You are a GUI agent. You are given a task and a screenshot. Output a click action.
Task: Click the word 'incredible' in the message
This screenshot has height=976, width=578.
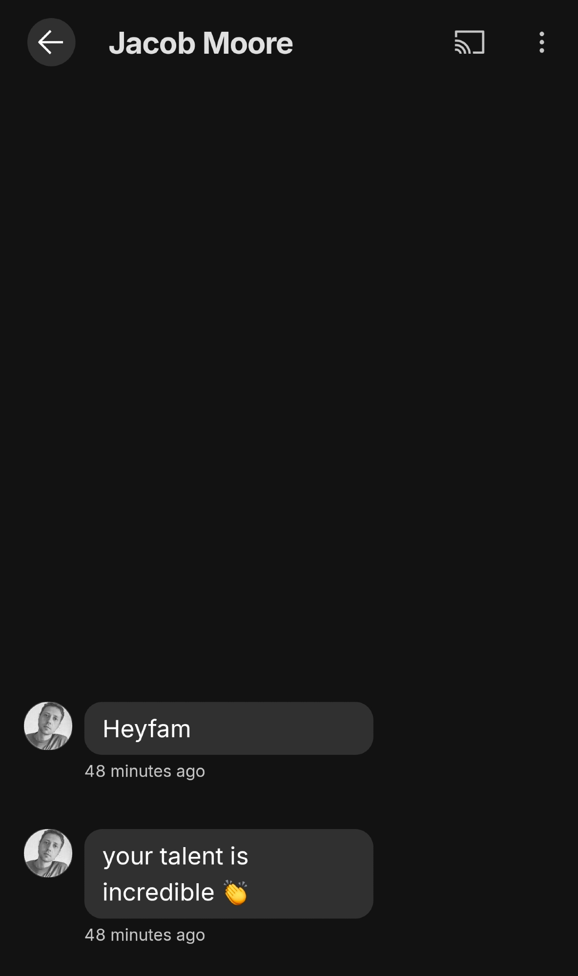[158, 892]
